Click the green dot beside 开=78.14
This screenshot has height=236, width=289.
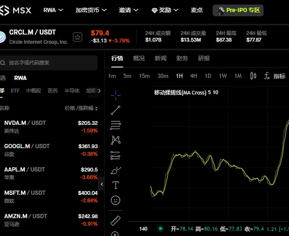[161, 229]
